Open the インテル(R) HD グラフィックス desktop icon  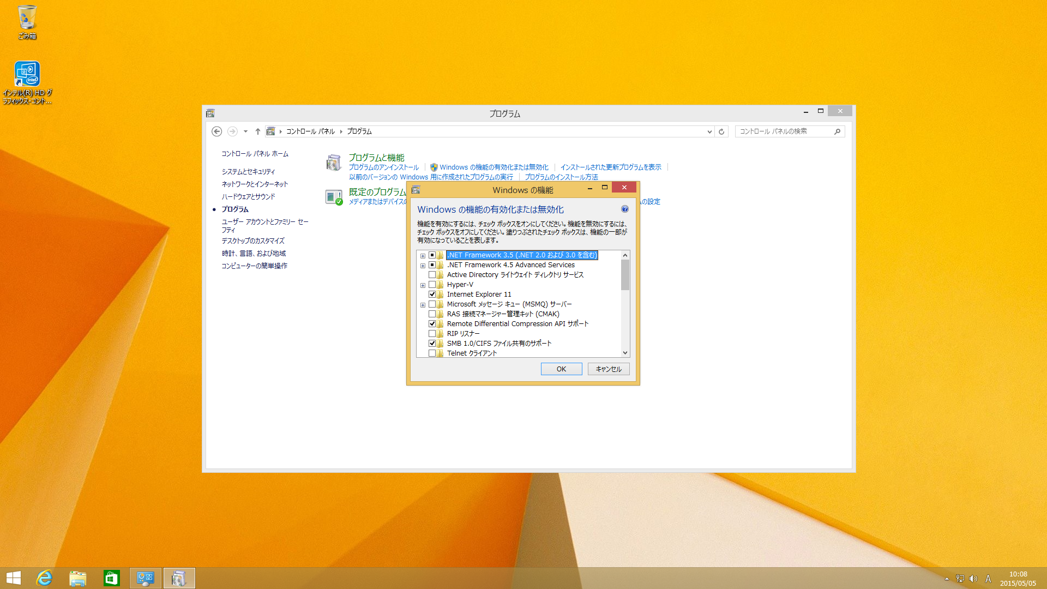tap(27, 74)
